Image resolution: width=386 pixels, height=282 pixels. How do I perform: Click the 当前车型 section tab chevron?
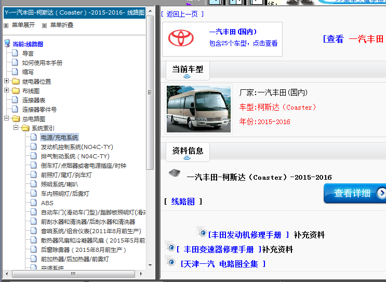tap(187, 76)
